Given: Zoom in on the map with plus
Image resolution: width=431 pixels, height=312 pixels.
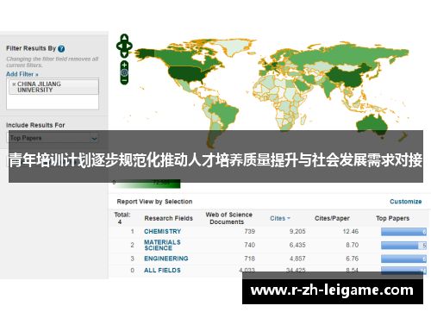Looking at the screenshot, I should [124, 65].
